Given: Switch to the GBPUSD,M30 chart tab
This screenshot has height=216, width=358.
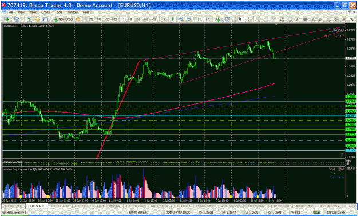Looking at the screenshot, I should [x=14, y=206].
